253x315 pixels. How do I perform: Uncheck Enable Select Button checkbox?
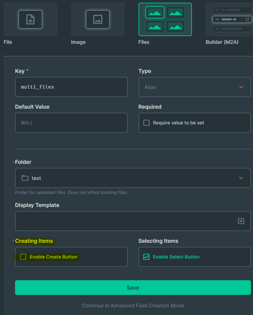146,257
